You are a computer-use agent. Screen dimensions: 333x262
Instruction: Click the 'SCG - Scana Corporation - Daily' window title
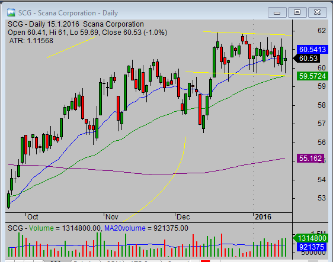click(68, 13)
